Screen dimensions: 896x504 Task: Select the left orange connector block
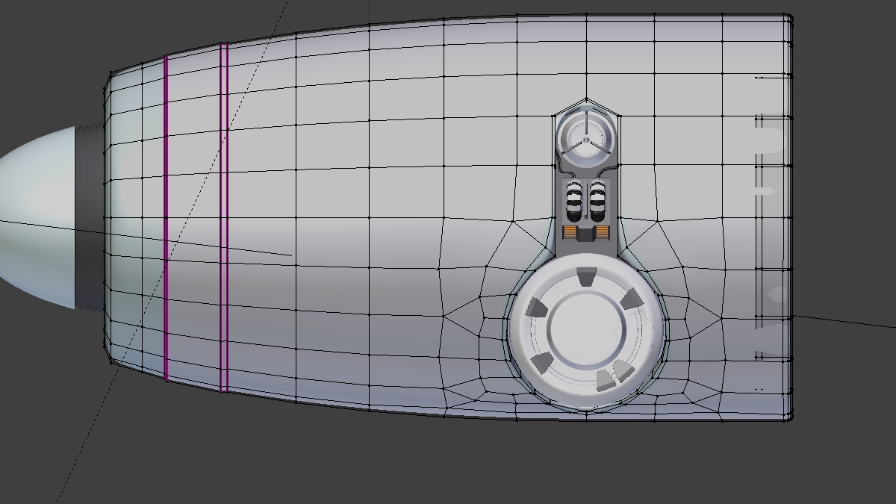(570, 233)
